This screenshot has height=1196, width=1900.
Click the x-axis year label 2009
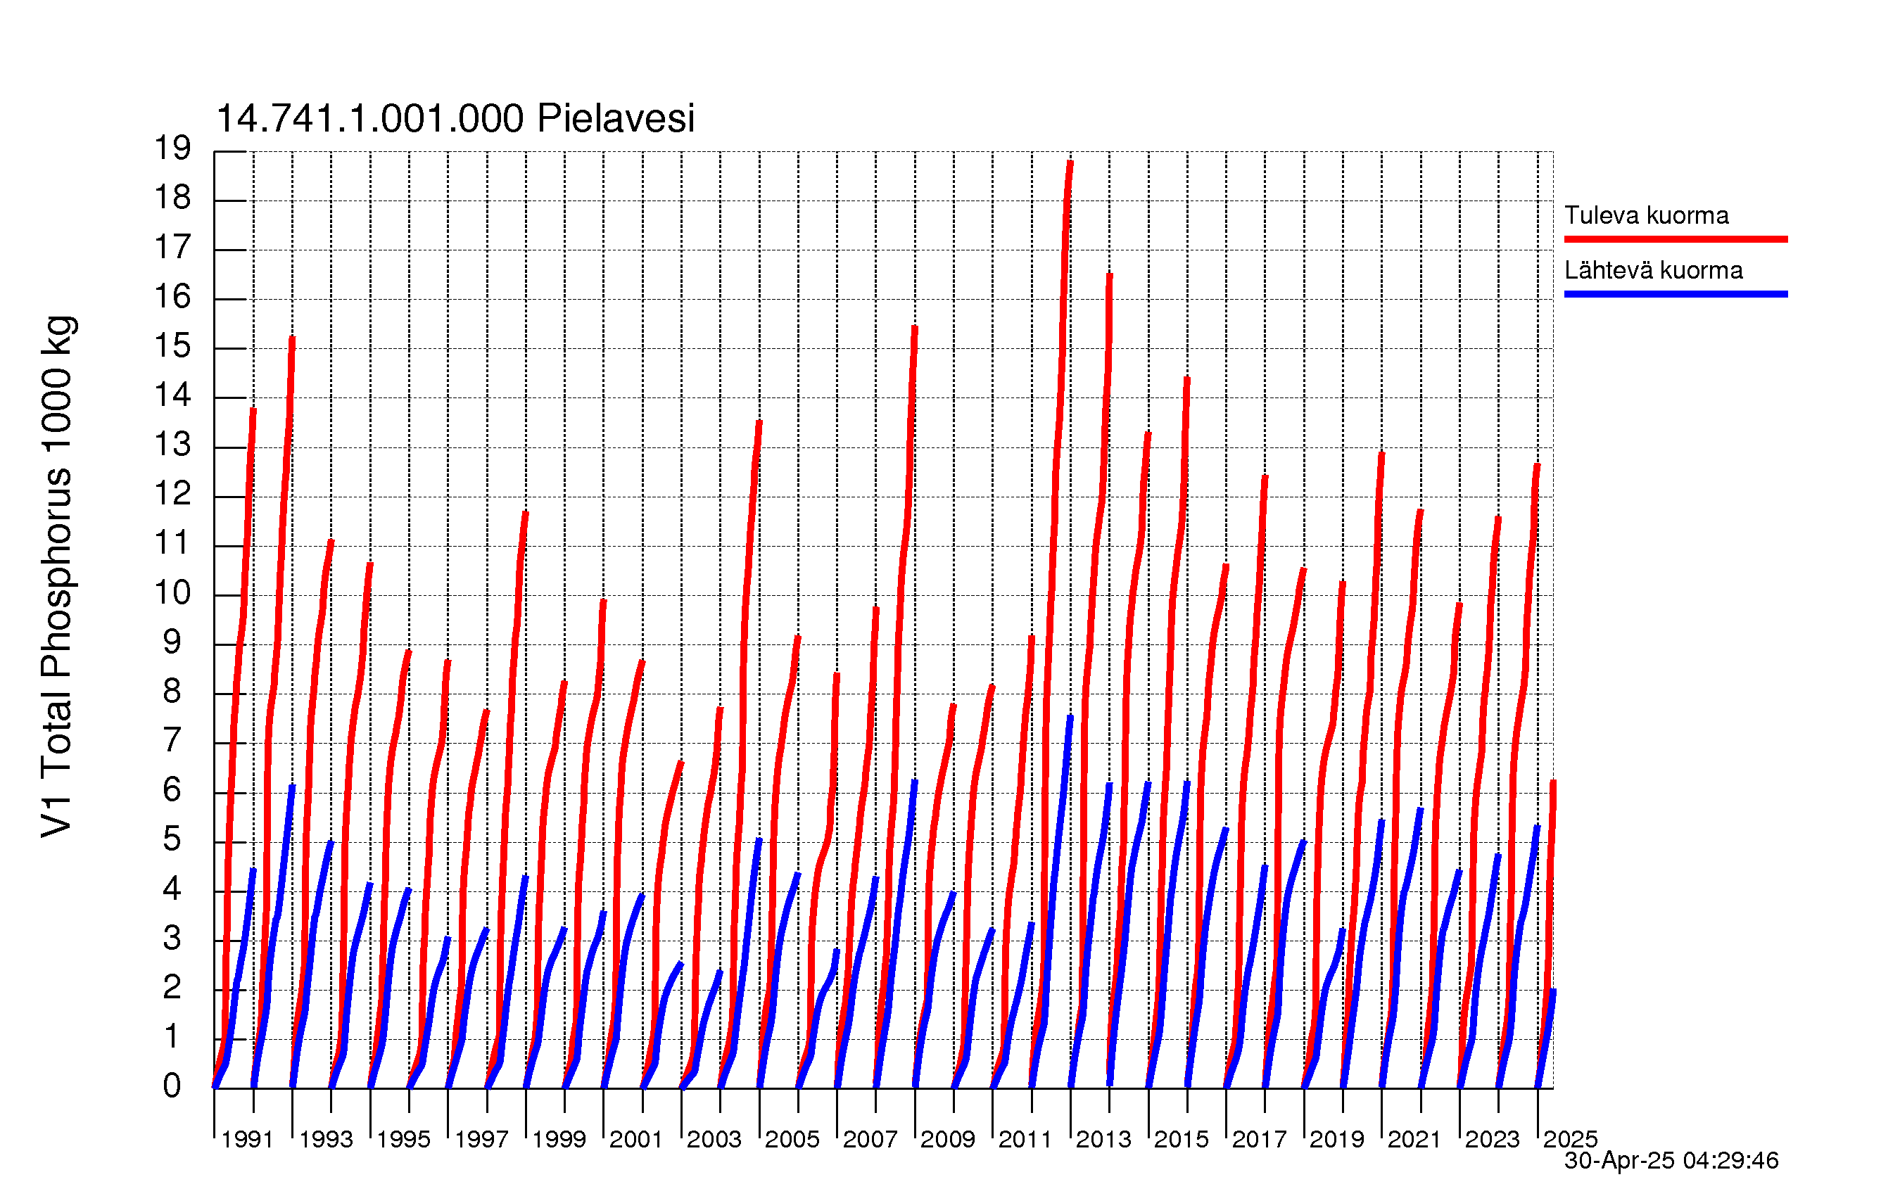click(x=948, y=1139)
